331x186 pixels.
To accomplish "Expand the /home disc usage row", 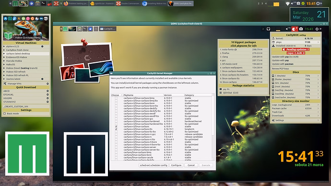I will point(296,79).
